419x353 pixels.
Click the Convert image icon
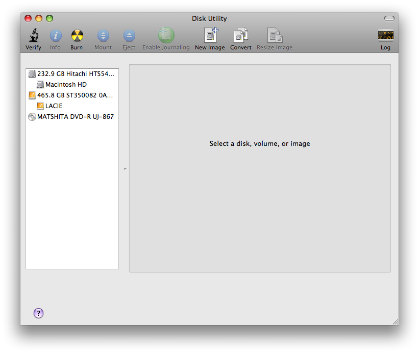(x=241, y=36)
